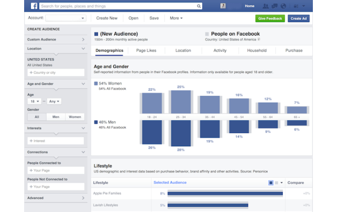Viewport: 337px width, 212px height.
Task: Click the Interest input field
Action: (x=56, y=141)
